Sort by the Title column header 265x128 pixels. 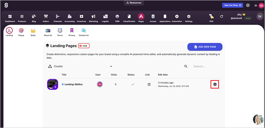tap(64, 75)
